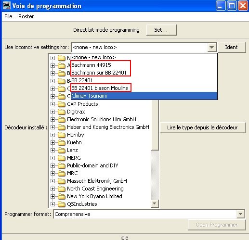Click the Set... programming mode button

[x=161, y=30]
